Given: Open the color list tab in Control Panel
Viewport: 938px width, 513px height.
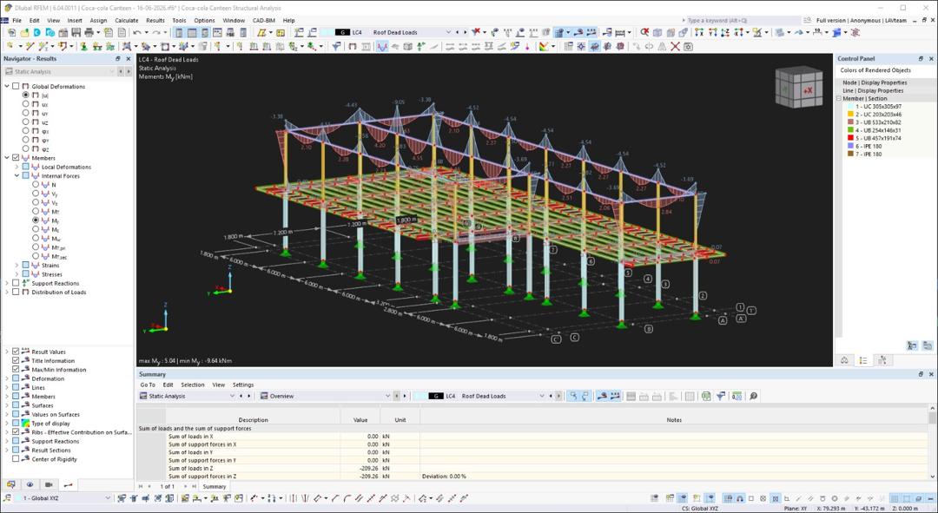Looking at the screenshot, I should (863, 360).
